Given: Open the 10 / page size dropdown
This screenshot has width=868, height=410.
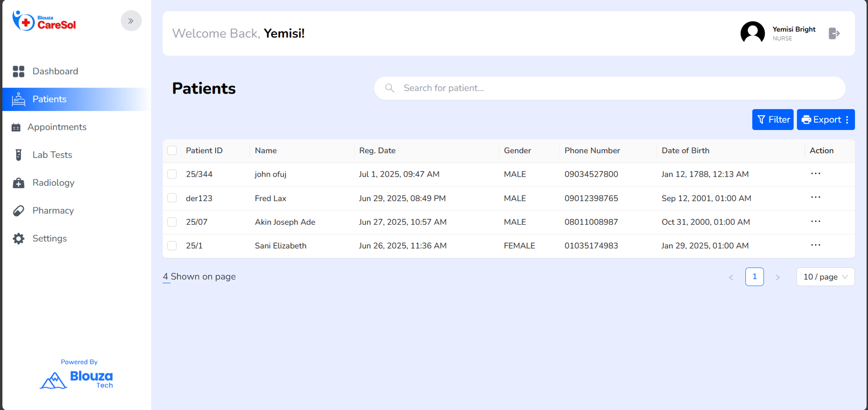Looking at the screenshot, I should pos(825,277).
